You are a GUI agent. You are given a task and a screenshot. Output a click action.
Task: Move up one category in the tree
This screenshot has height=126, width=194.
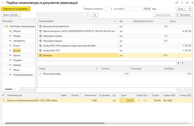point(26,89)
